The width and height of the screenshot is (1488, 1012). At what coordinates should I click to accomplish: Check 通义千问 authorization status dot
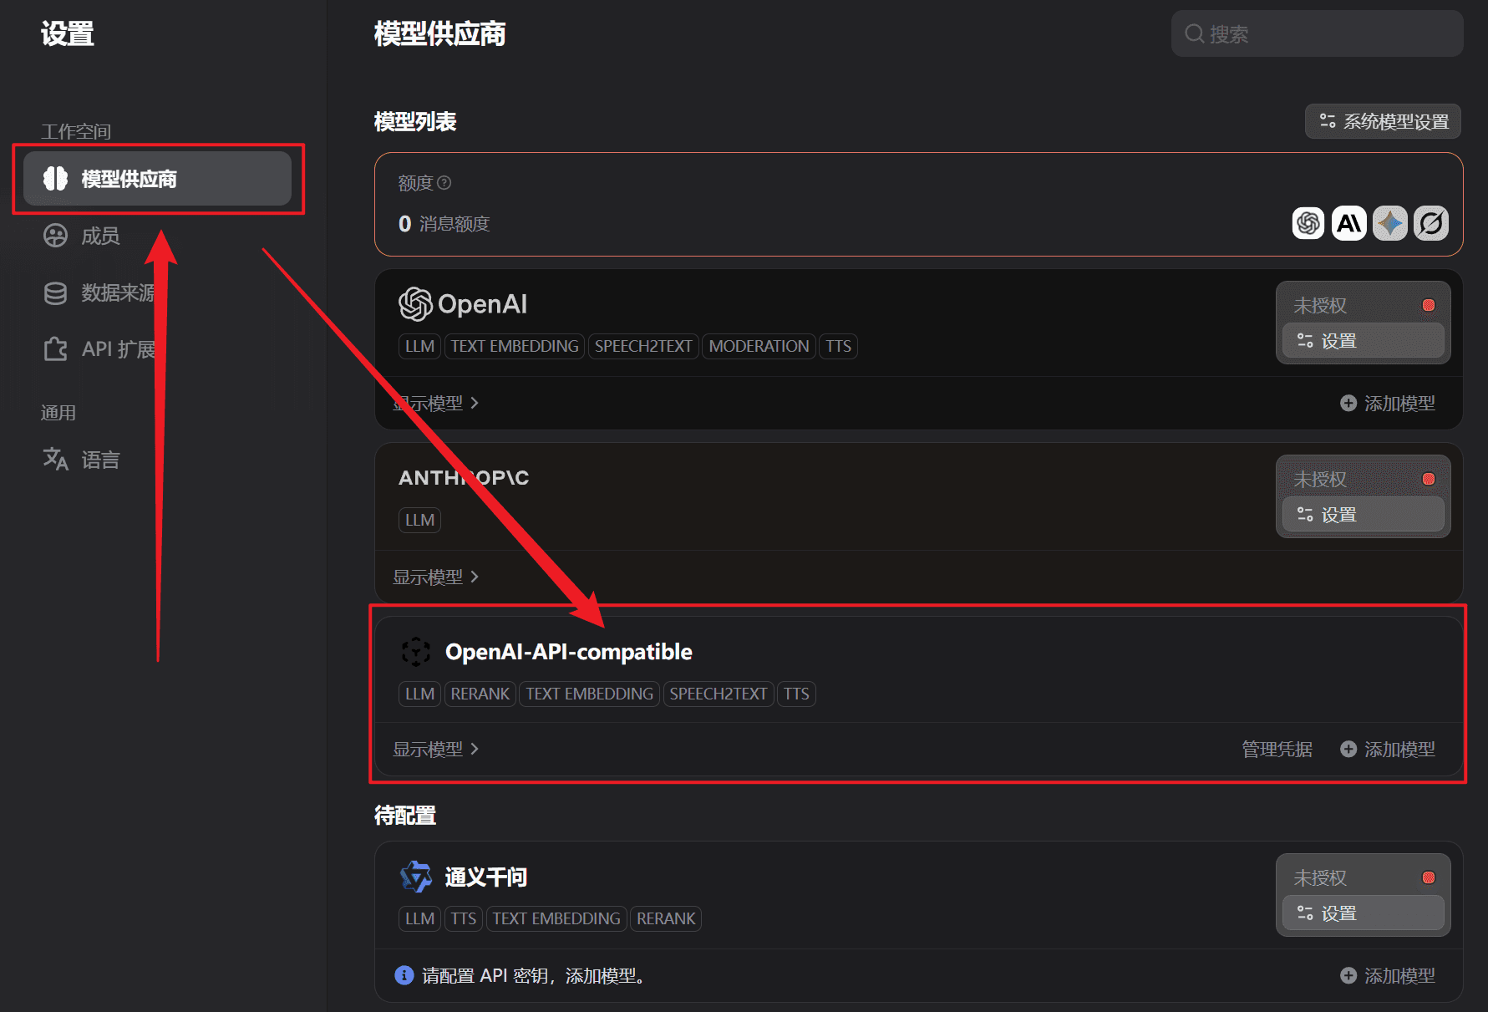click(x=1429, y=877)
